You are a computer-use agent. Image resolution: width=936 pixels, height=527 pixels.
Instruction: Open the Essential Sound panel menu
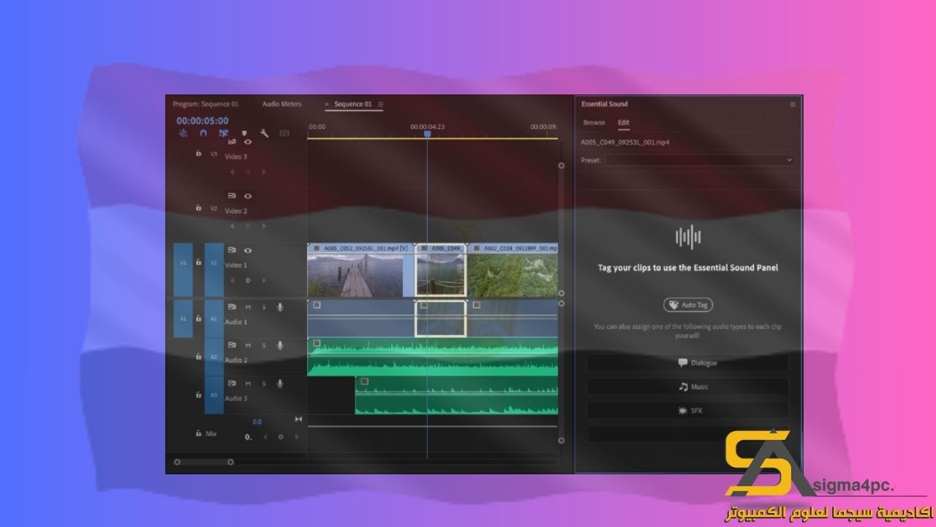(x=793, y=105)
